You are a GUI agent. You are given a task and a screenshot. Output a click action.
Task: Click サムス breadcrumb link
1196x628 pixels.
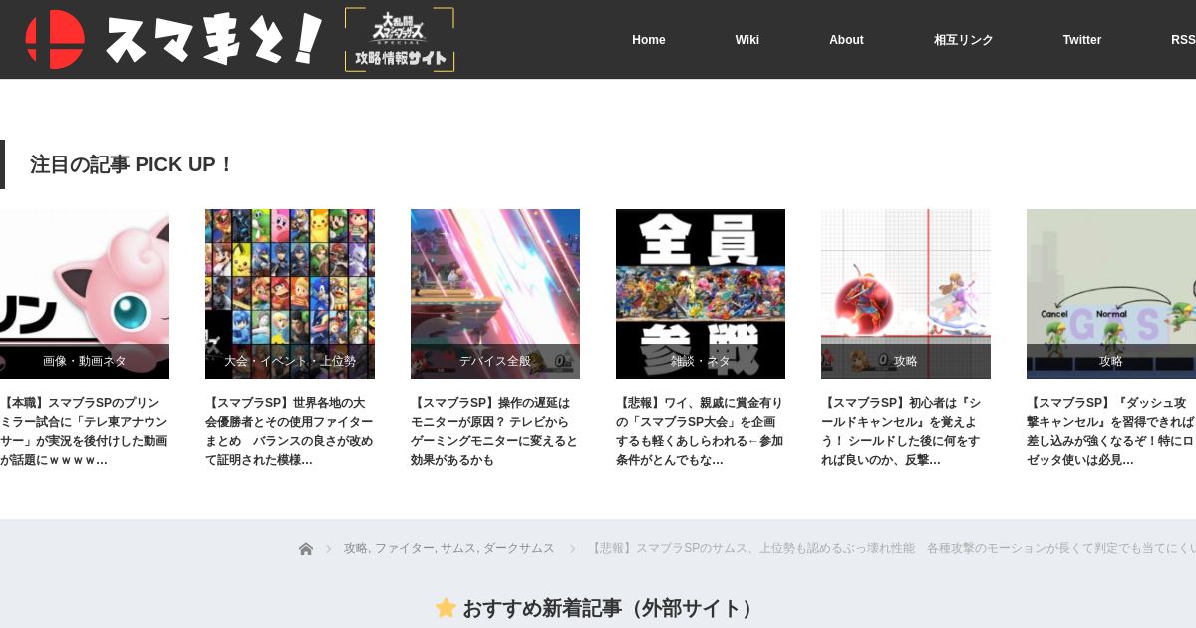(457, 549)
